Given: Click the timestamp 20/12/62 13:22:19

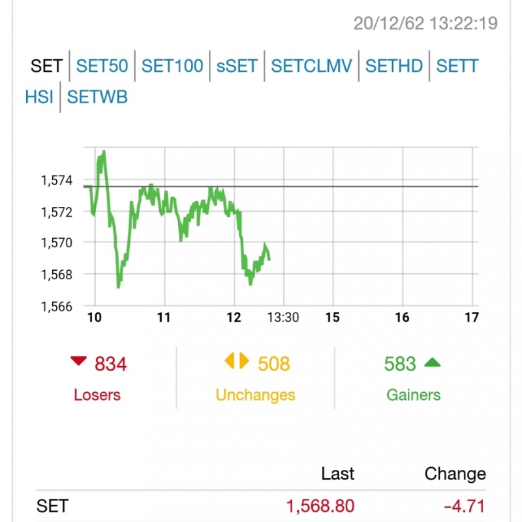Looking at the screenshot, I should 425,23.
